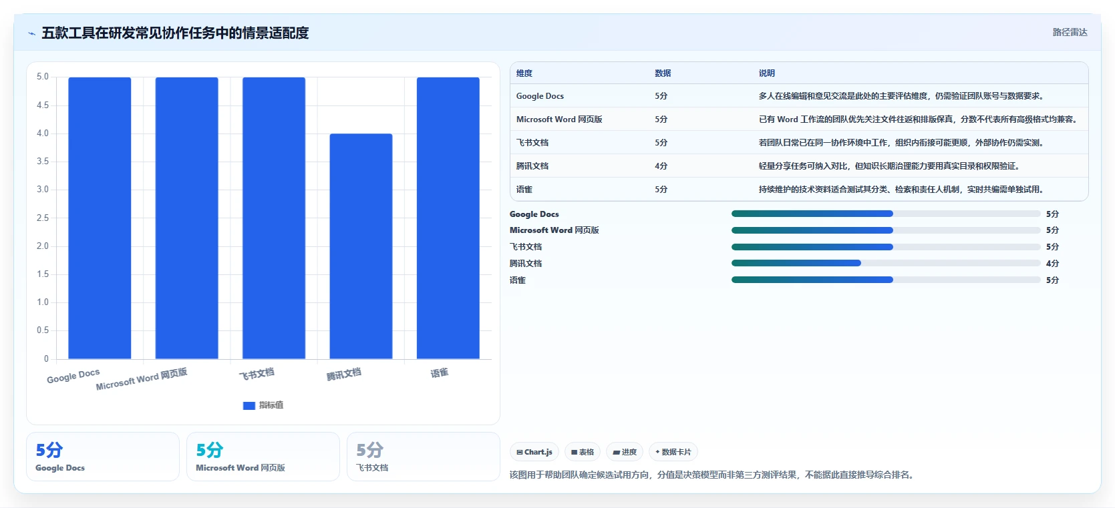Click the 4分 value beside 腾讯文档 progress

pyautogui.click(x=1053, y=264)
